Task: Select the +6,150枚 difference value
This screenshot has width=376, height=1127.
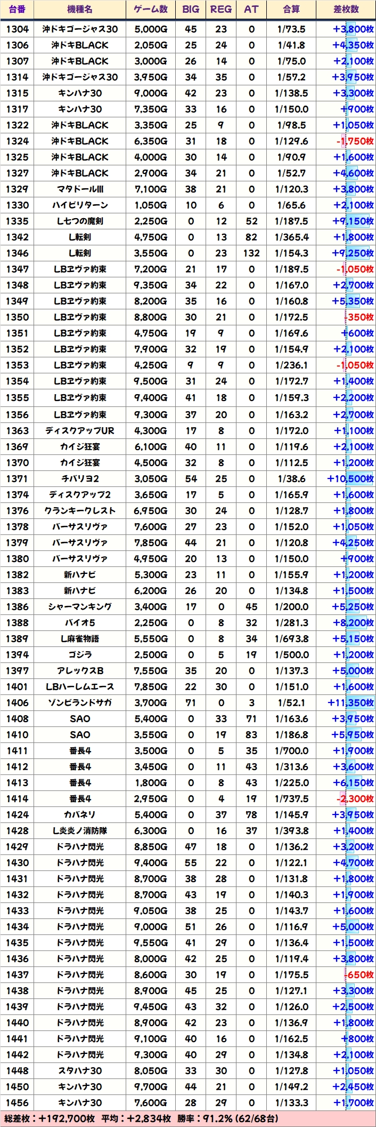Action: [x=353, y=782]
